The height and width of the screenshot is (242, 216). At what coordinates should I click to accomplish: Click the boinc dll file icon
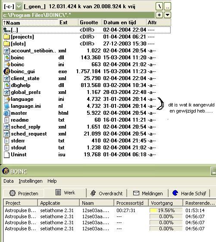tap(6, 58)
